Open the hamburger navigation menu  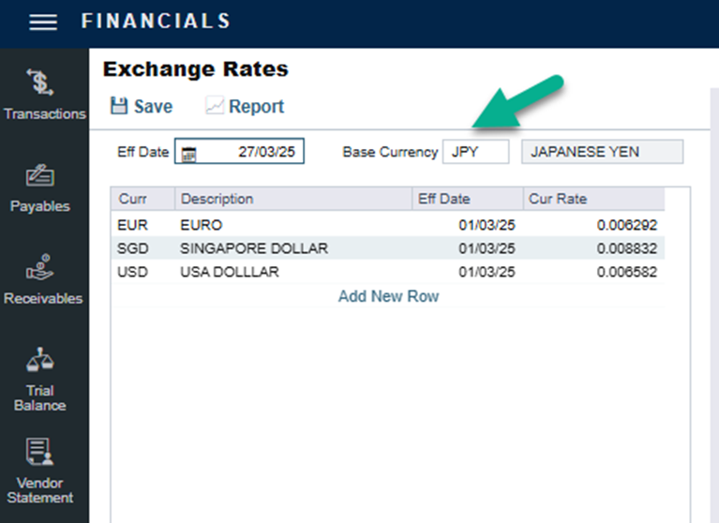click(43, 22)
